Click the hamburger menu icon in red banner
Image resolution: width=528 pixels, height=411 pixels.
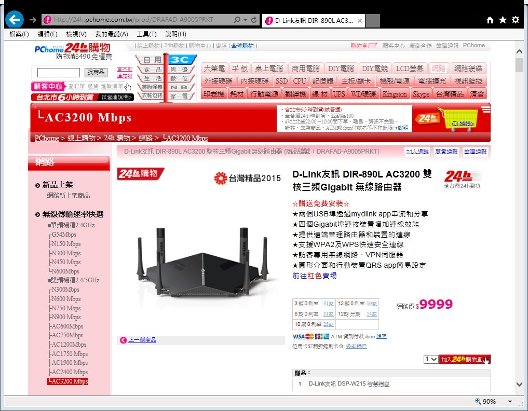pos(485,109)
